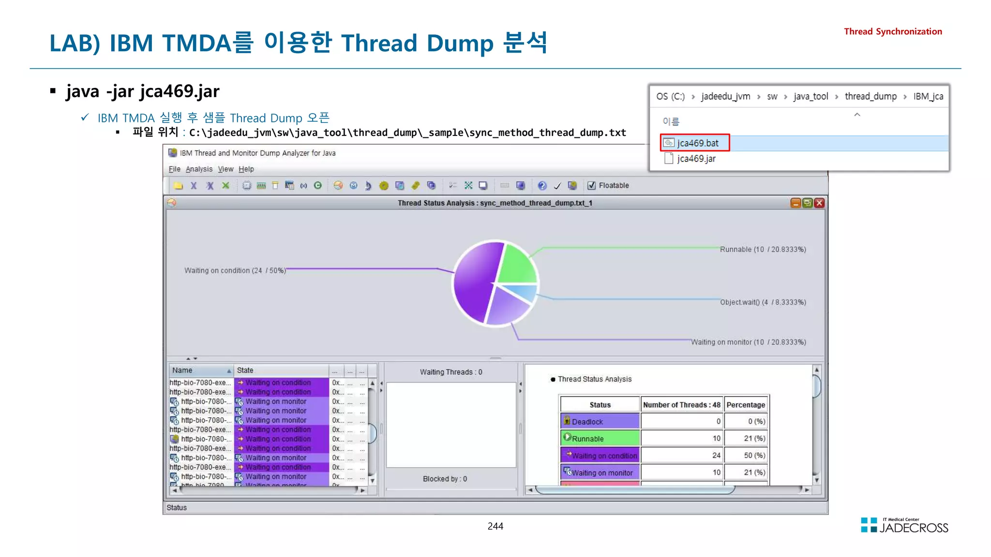This screenshot has width=991, height=557.
Task: Select jca469.jar in the explorer window
Action: 690,159
